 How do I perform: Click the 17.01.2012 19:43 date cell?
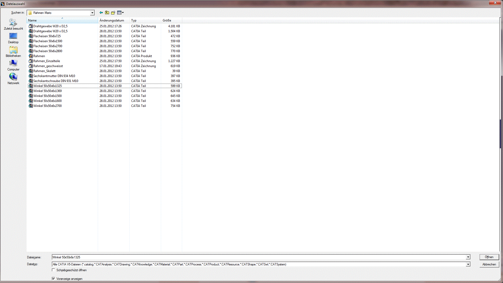pos(110,66)
